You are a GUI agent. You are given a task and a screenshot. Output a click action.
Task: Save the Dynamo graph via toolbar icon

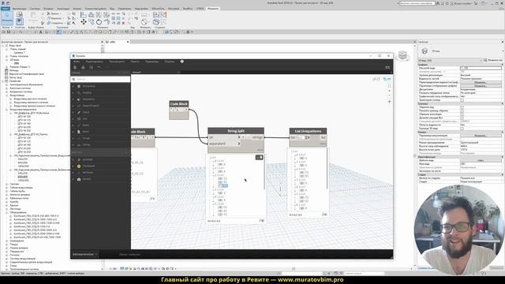(x=92, y=67)
